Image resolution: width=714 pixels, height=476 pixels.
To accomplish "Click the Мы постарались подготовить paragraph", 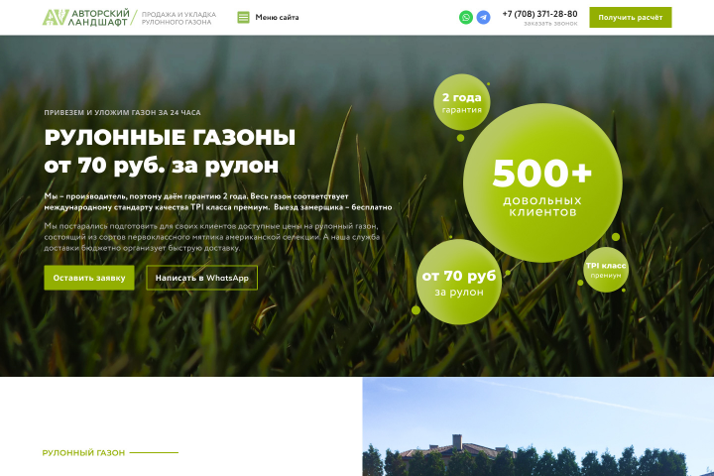I will [x=212, y=237].
